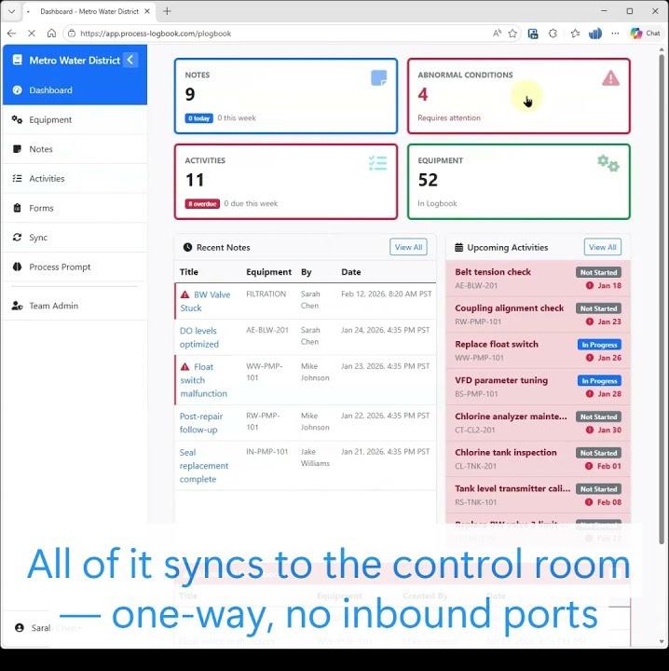
Task: View all upcoming activities
Action: coord(602,247)
